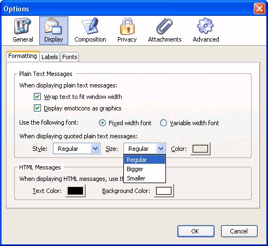Screen dimensions: 268x246
Task: Toggle Display emoticons as graphics checkbox
Action: (x=37, y=108)
